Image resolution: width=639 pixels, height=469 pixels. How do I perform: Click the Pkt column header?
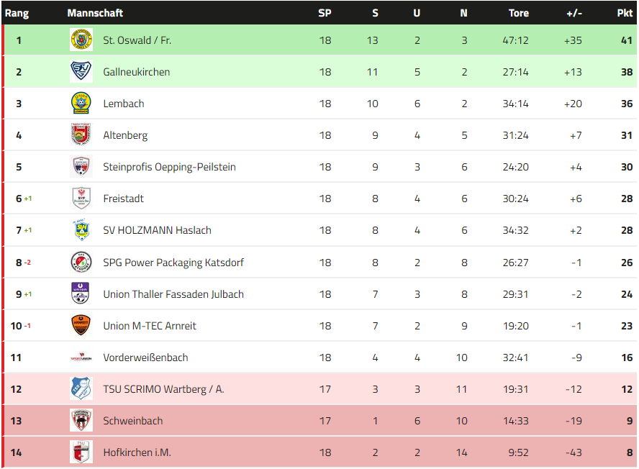pyautogui.click(x=625, y=13)
